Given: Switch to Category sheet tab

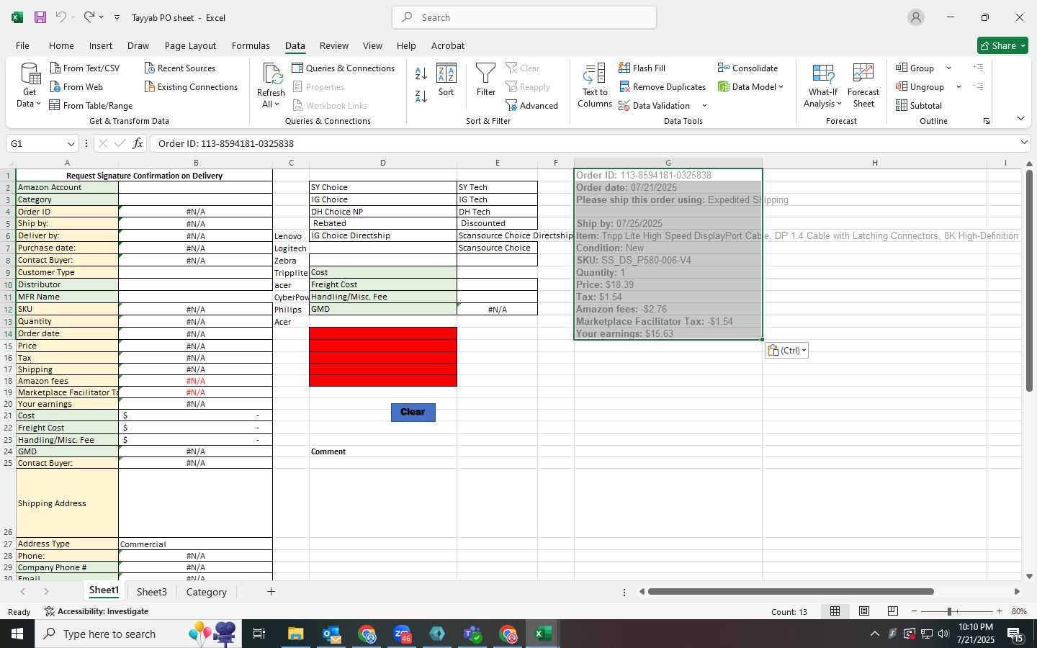Looking at the screenshot, I should pos(207,592).
